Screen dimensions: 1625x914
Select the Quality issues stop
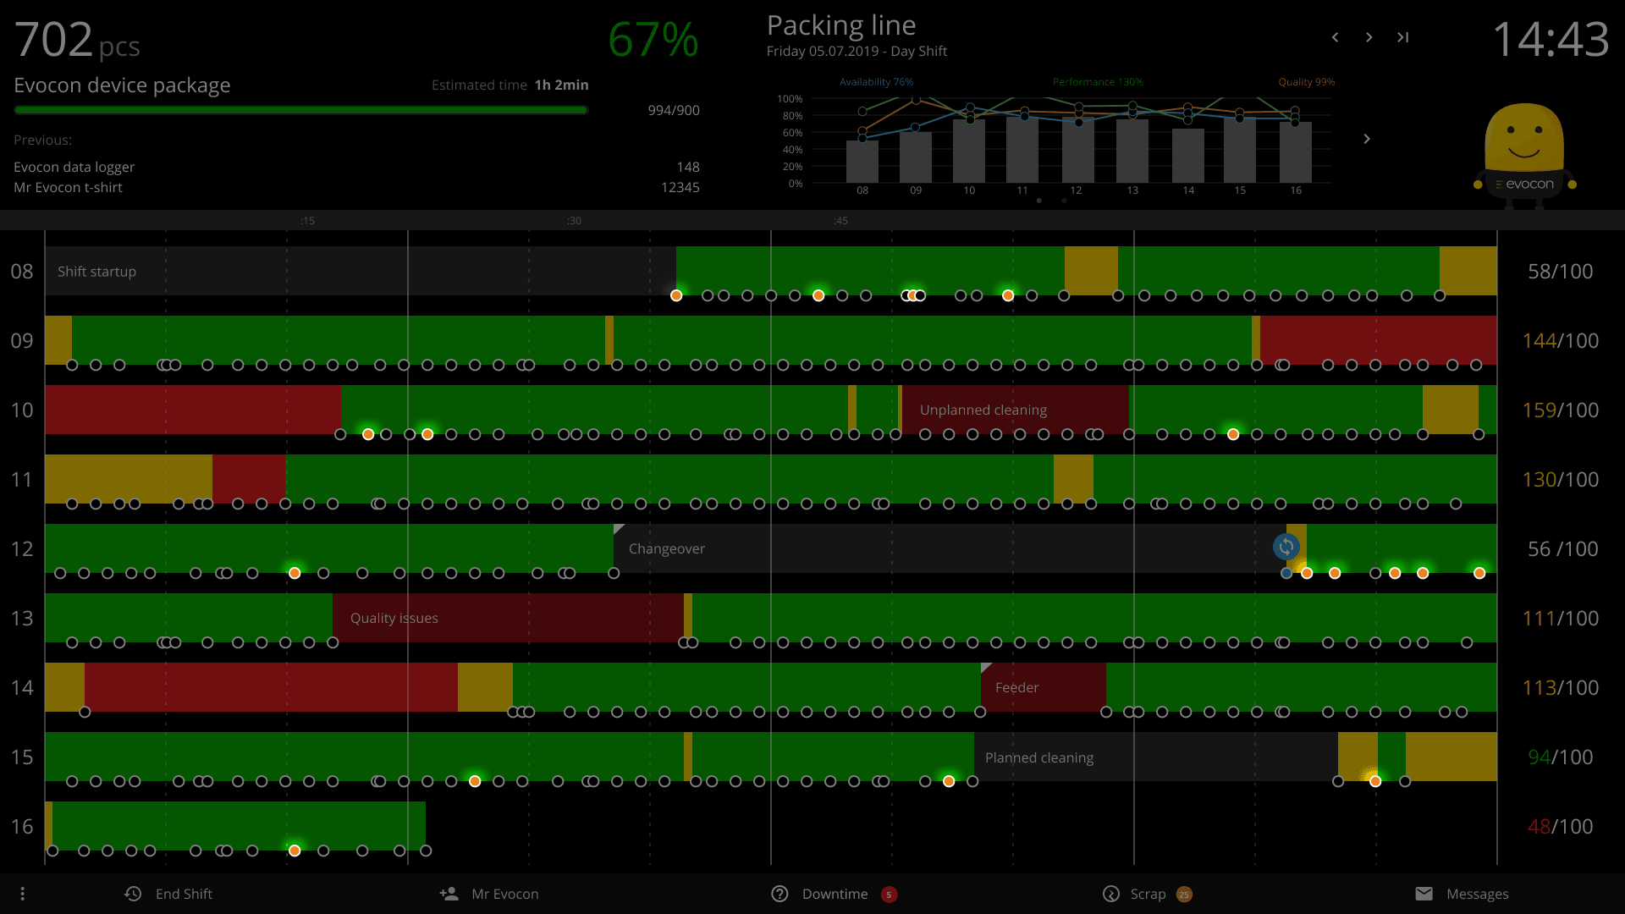click(508, 618)
